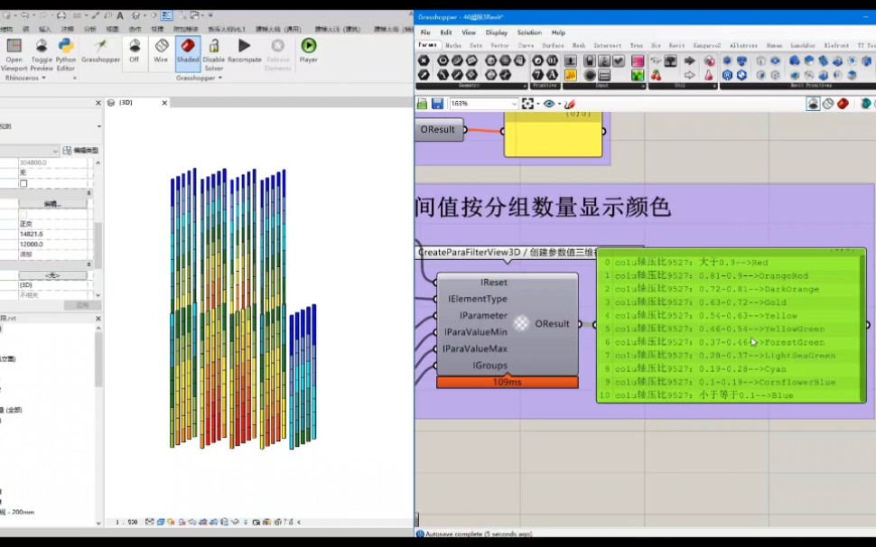Open the 163% zoom level dropdown
This screenshot has height=547, width=876.
click(515, 104)
